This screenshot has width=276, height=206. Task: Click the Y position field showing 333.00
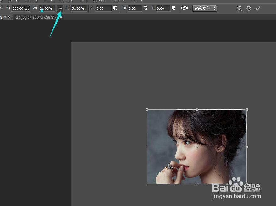click(x=21, y=8)
